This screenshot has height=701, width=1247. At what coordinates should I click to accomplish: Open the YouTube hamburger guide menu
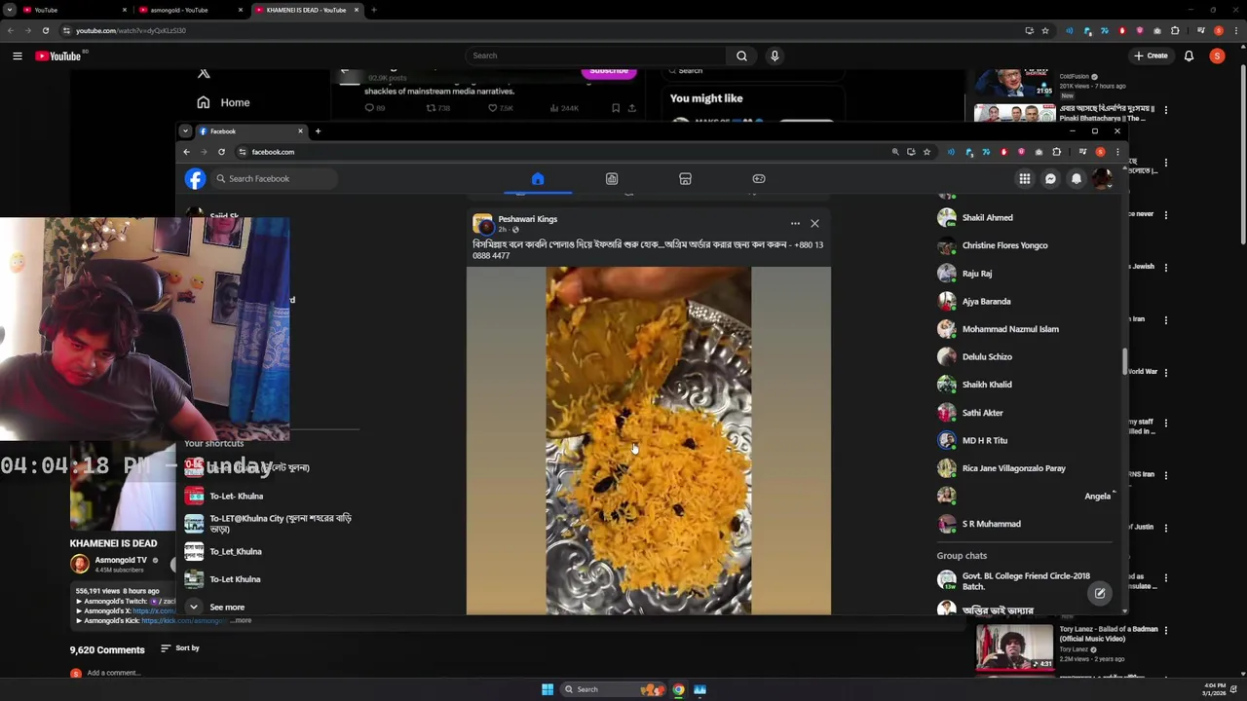17,55
